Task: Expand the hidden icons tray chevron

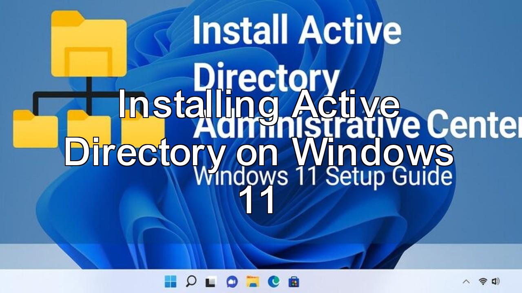Action: [466, 282]
